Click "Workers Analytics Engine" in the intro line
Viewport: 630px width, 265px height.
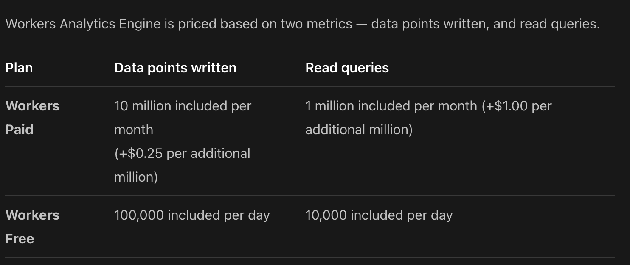[x=82, y=24]
